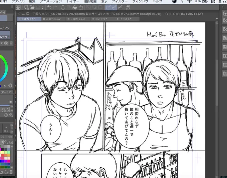Pick the magenta-pink swatch in the color set
The width and height of the screenshot is (227, 178).
(x=9, y=161)
